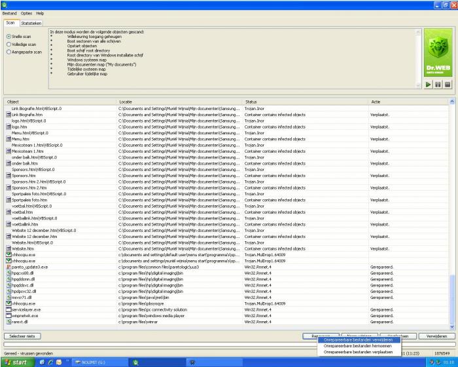The width and height of the screenshot is (458, 367).
Task: Sort by the Status column header
Action: pyautogui.click(x=306, y=102)
